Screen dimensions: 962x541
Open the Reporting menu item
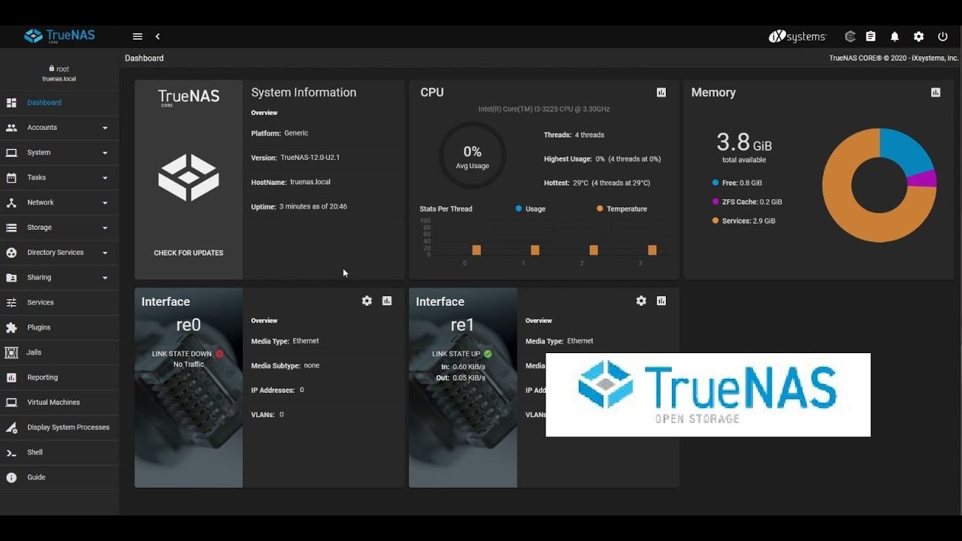(x=59, y=377)
